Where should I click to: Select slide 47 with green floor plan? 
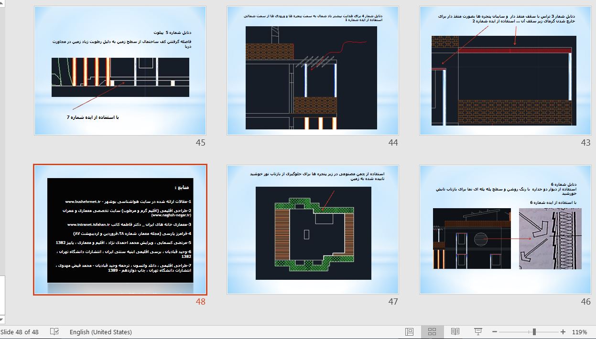[313, 229]
